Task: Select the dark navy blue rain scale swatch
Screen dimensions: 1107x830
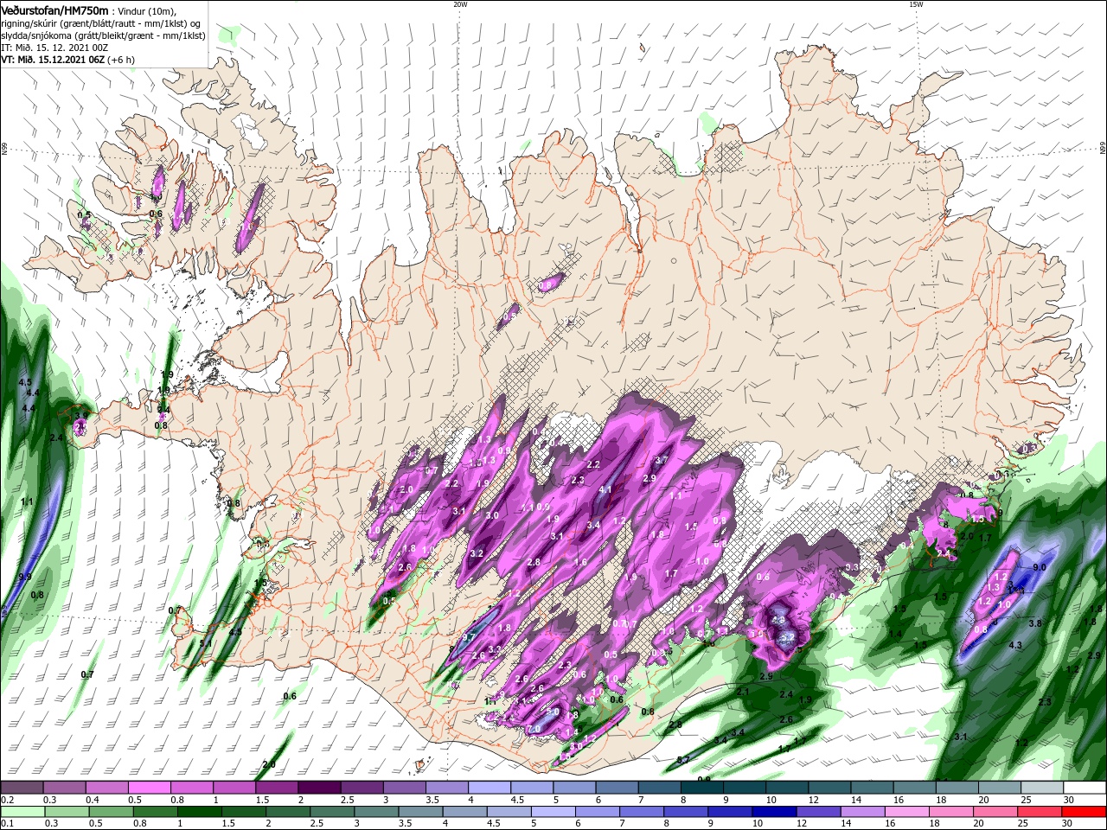Action: tap(774, 812)
